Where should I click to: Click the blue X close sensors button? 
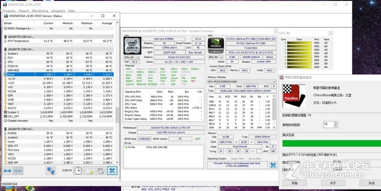[112, 171]
